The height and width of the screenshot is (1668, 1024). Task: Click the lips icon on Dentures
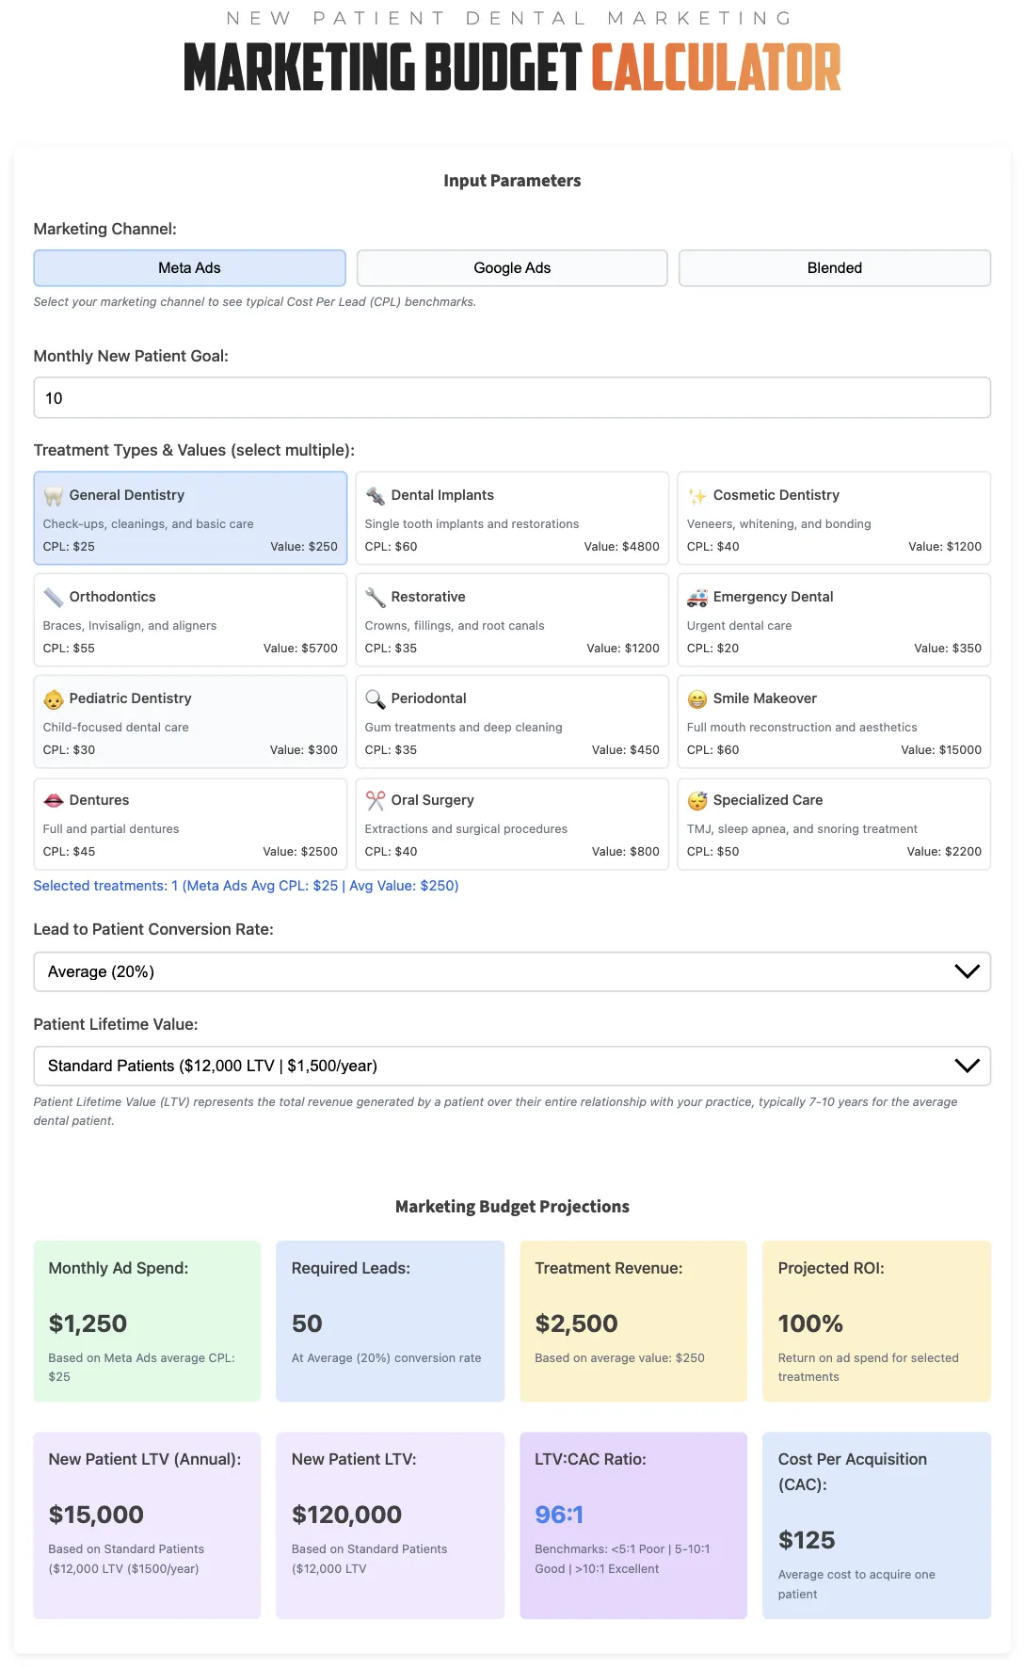(x=54, y=801)
